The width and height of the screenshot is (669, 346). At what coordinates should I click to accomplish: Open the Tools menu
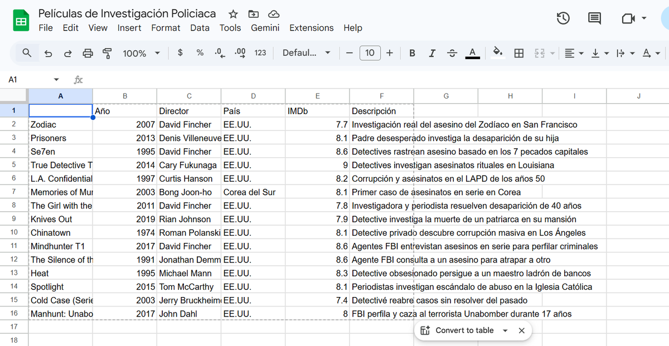click(230, 28)
